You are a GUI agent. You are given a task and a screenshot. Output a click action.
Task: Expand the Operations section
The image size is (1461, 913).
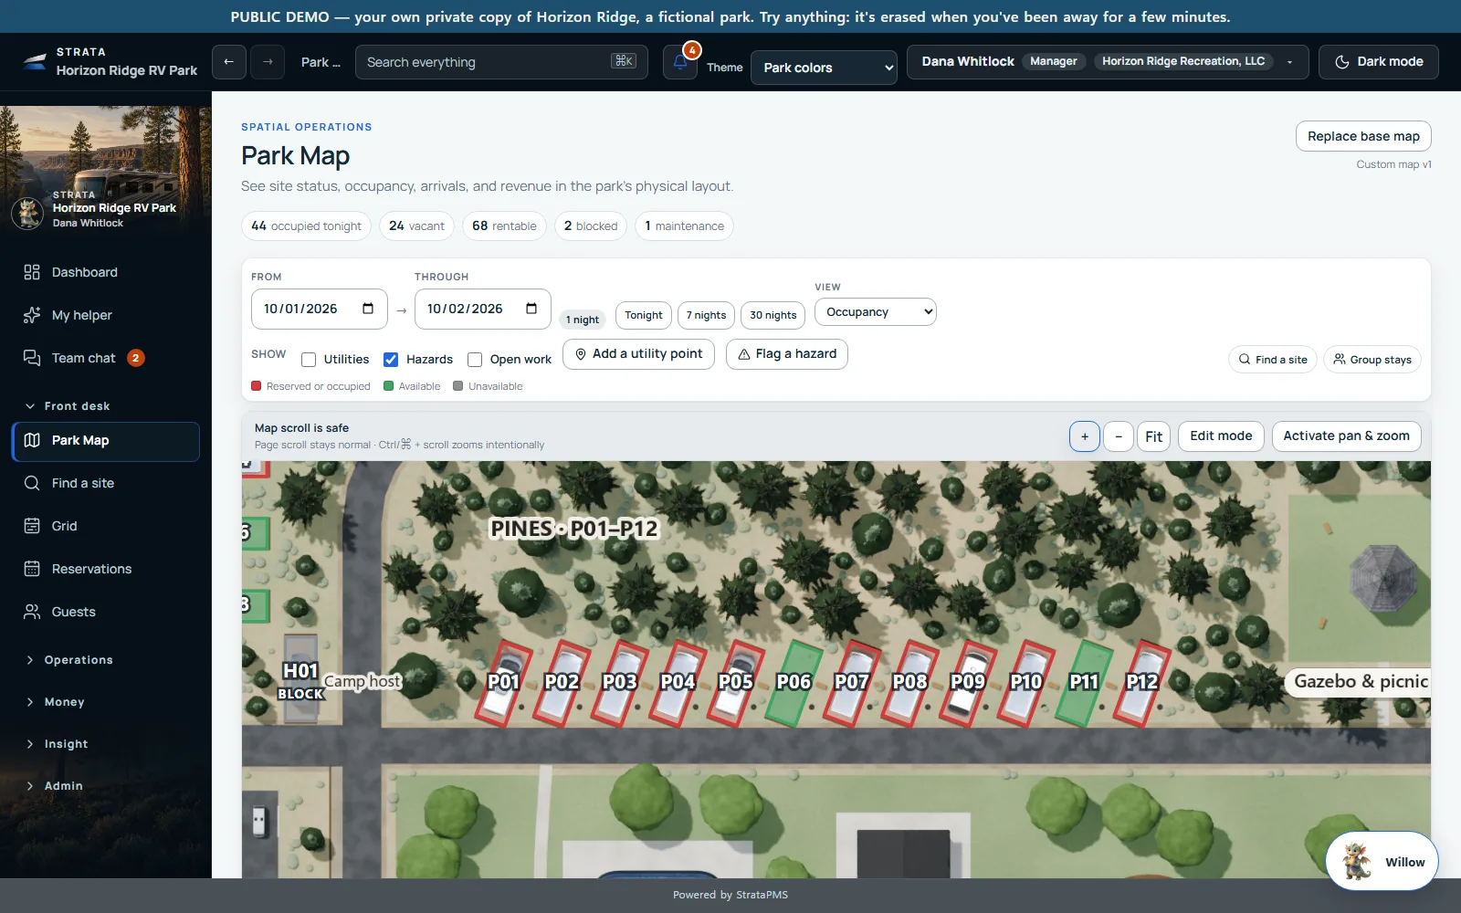[79, 660]
